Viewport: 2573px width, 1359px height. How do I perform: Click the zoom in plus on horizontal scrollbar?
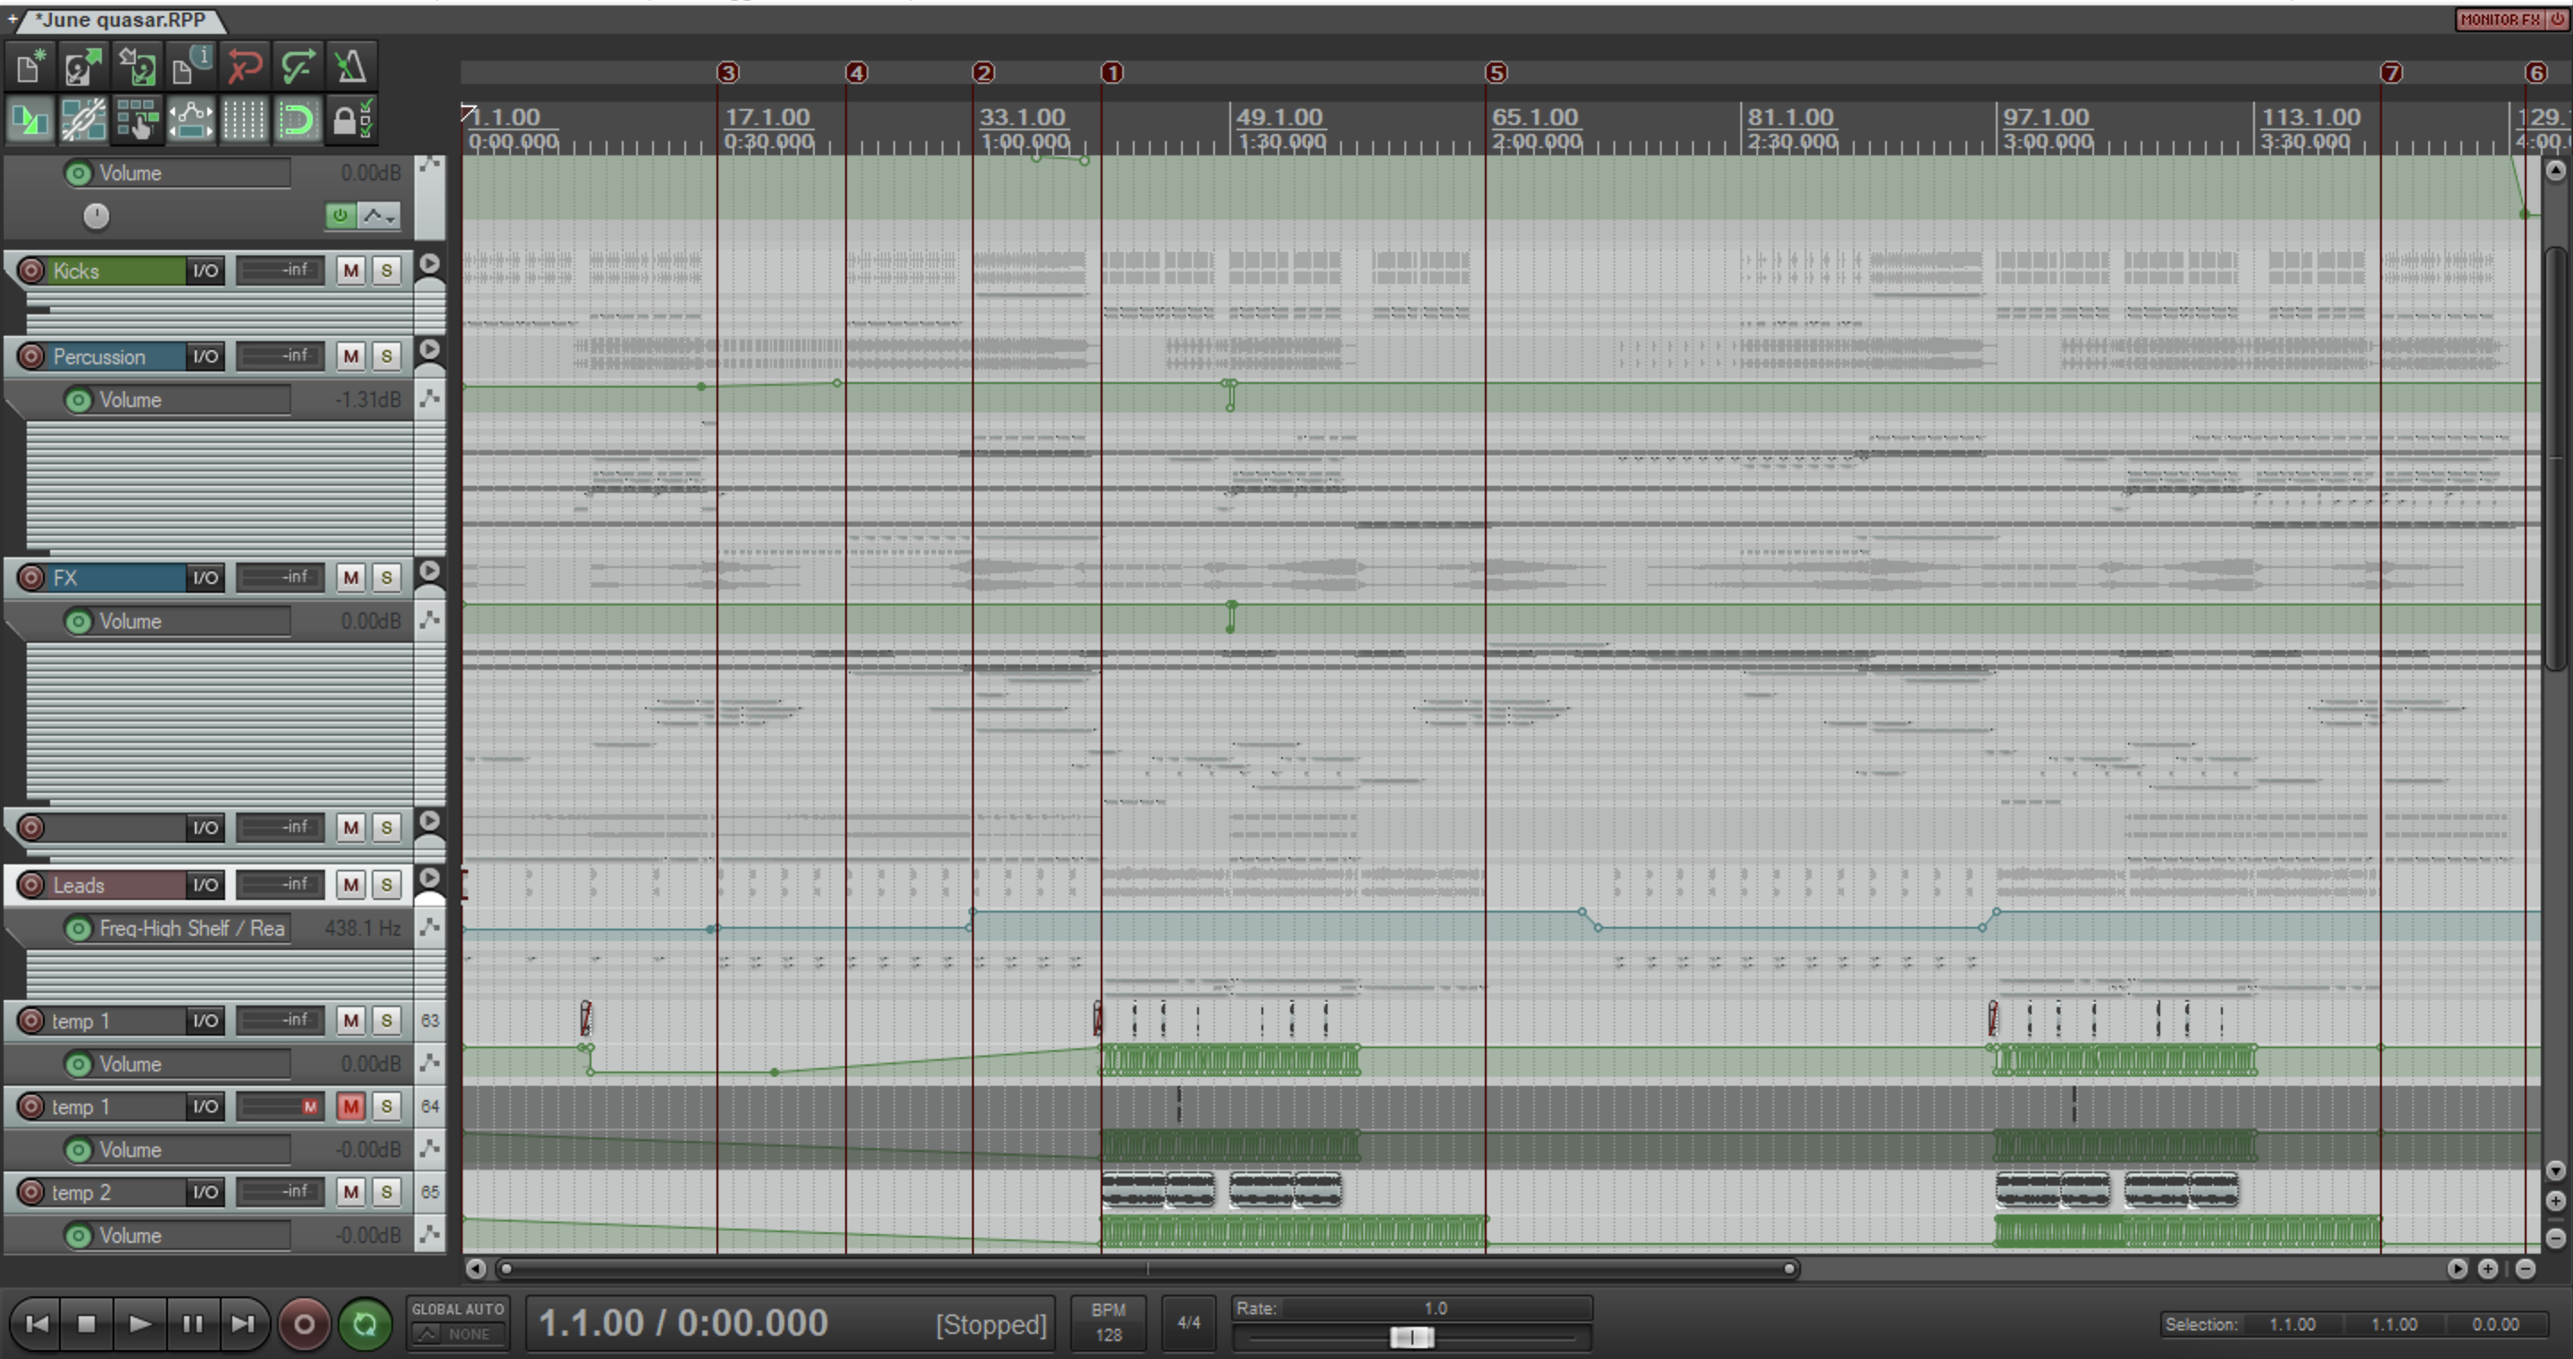pos(2488,1269)
